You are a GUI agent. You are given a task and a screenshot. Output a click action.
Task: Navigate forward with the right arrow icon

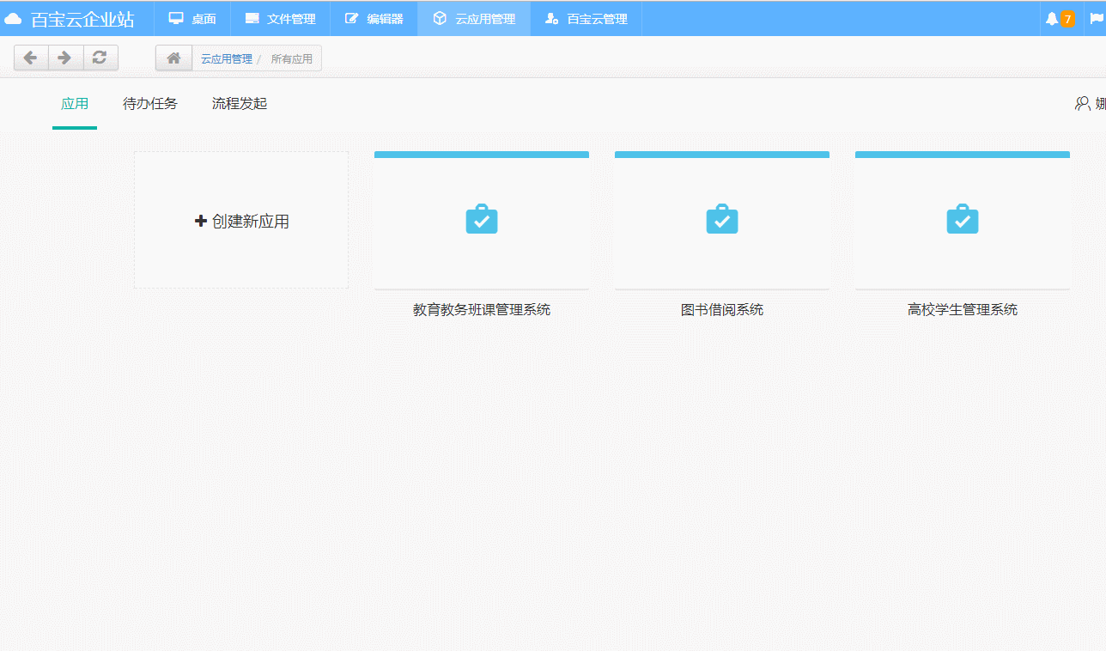point(65,58)
